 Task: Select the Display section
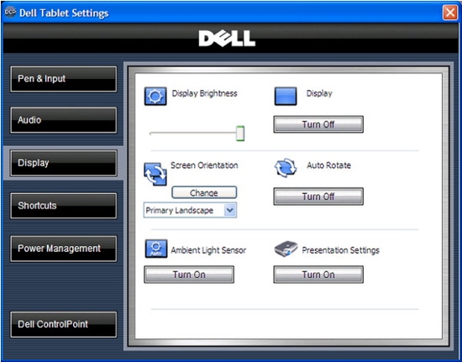[64, 163]
